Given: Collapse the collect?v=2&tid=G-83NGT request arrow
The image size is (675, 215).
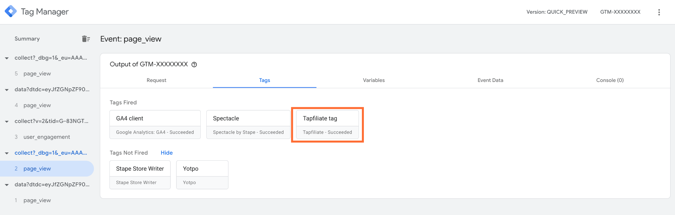Looking at the screenshot, I should click(x=7, y=121).
